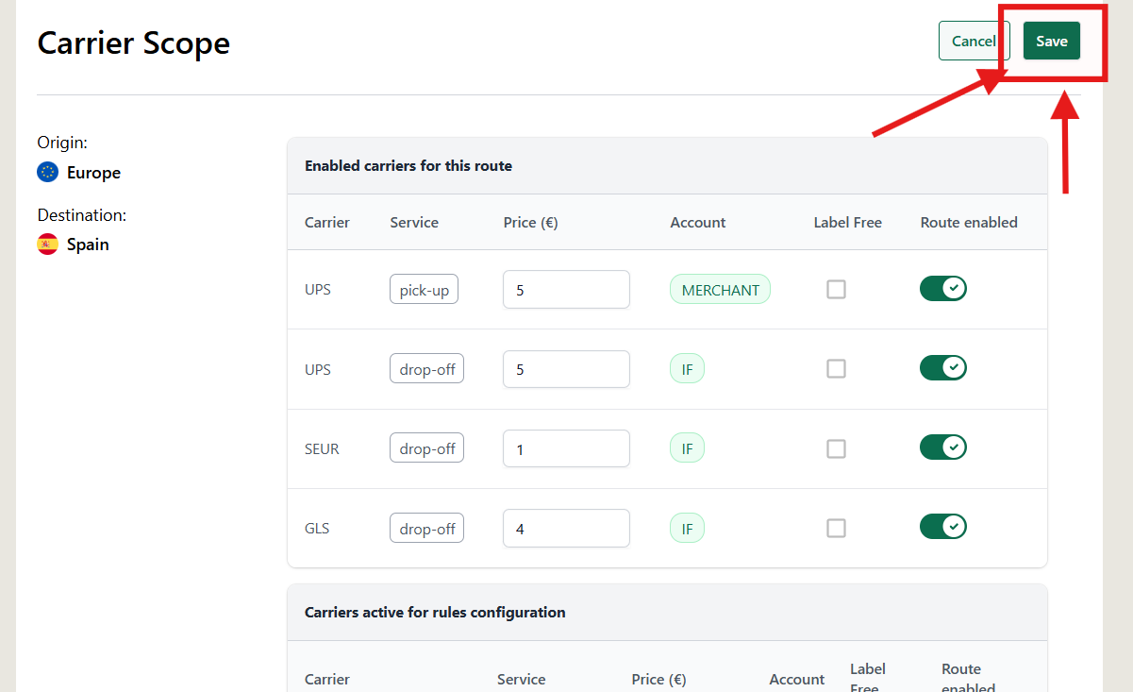Screen dimensions: 1133x692
Task: Click the Cancel button
Action: (x=974, y=41)
